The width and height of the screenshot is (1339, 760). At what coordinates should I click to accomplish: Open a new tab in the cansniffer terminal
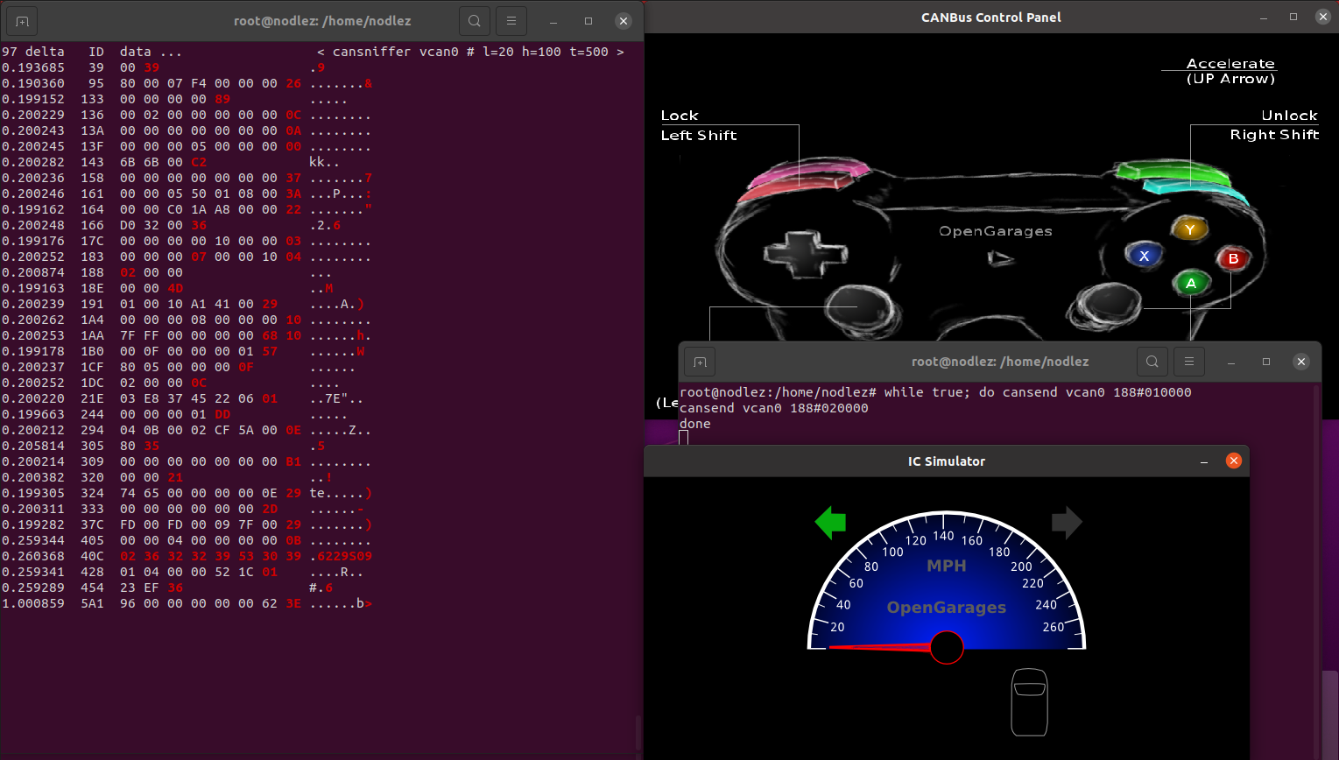click(20, 20)
